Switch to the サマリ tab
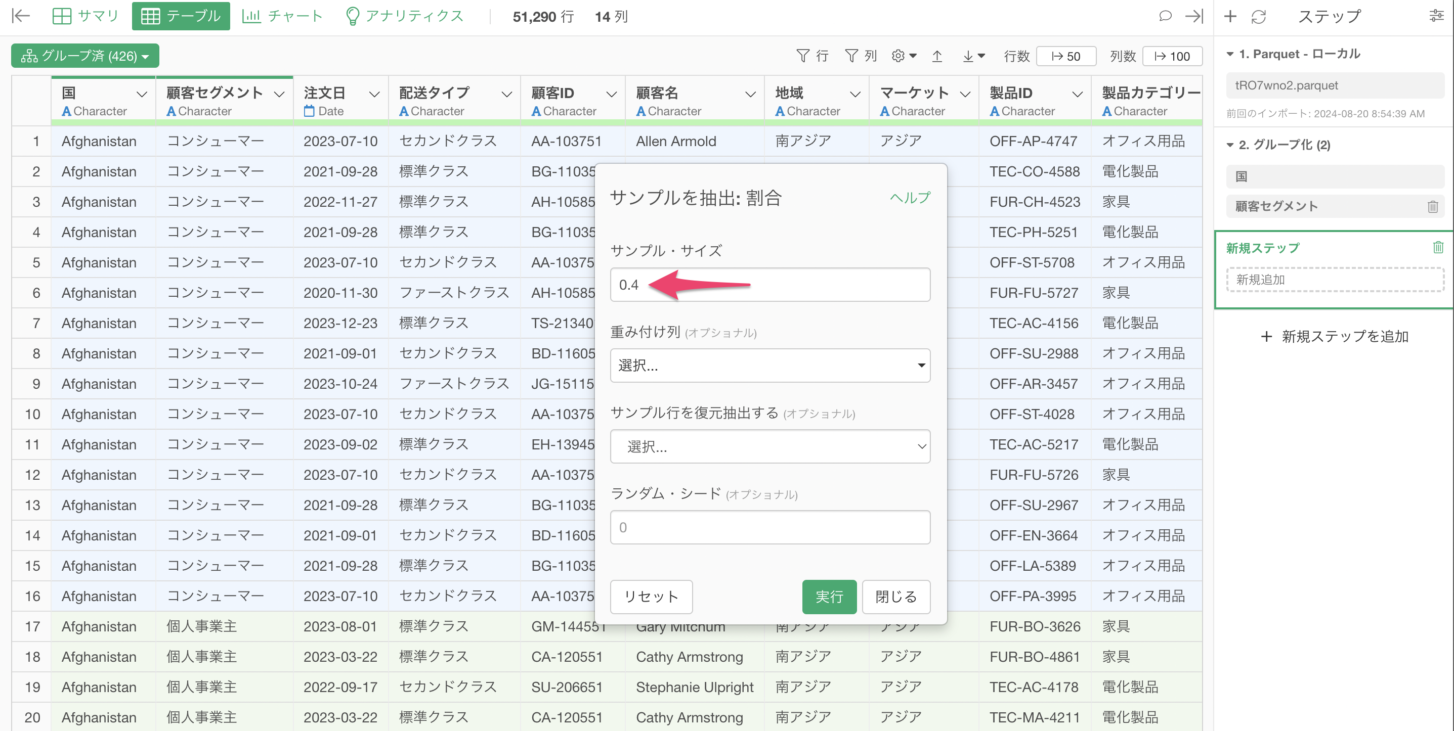The width and height of the screenshot is (1454, 731). pos(85,16)
